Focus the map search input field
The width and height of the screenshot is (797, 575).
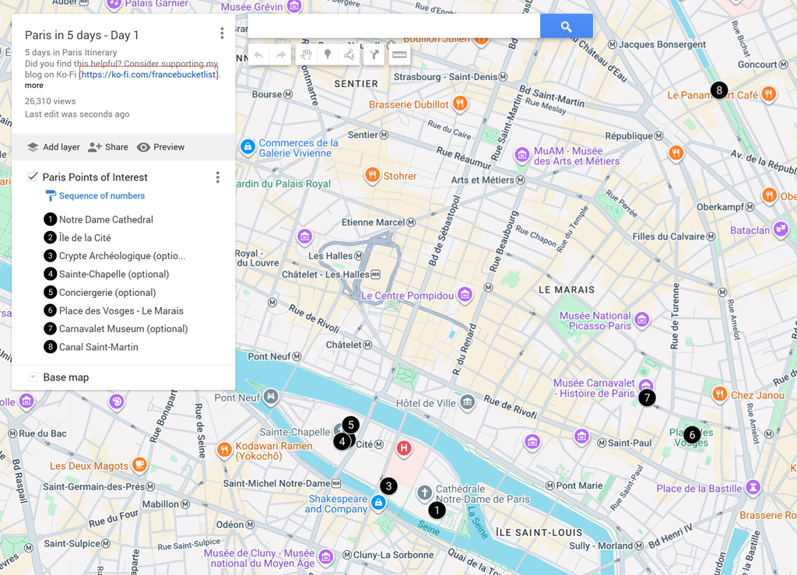(x=394, y=26)
